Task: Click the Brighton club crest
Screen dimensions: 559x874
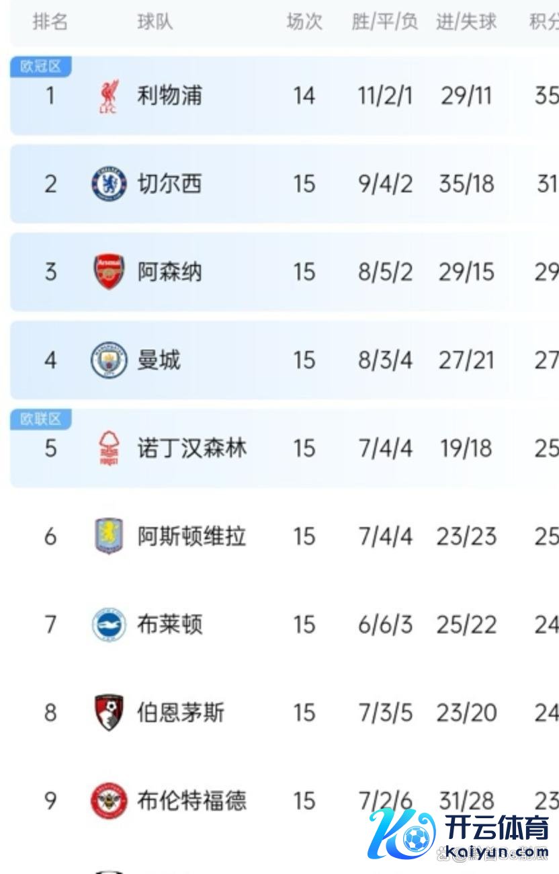Action: (109, 625)
